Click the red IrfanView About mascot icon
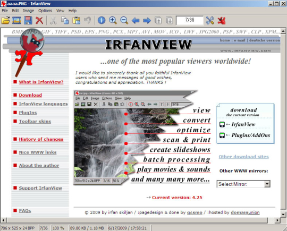The height and width of the screenshot is (231, 287). coord(222,20)
